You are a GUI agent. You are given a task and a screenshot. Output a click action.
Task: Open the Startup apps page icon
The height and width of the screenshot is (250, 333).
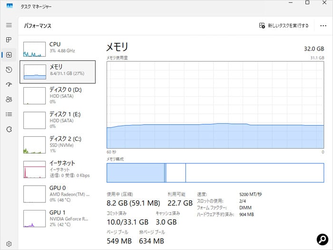click(x=9, y=85)
